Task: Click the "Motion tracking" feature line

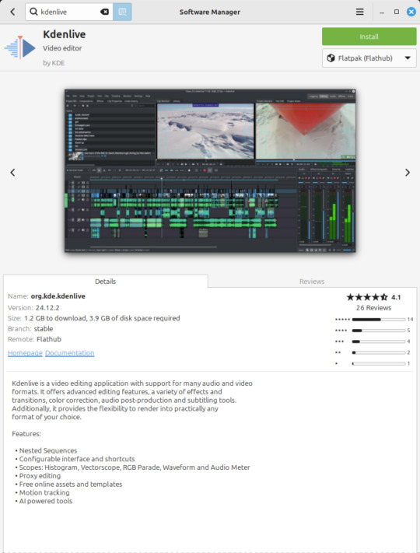Action: 44,492
